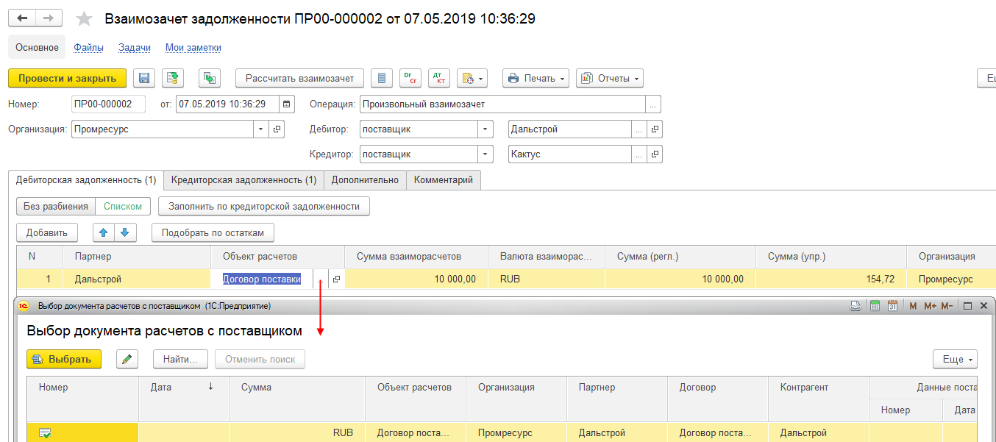Viewport: 996px width, 442px height.
Task: Click the M memory button in the dialog title bar
Action: 912,305
